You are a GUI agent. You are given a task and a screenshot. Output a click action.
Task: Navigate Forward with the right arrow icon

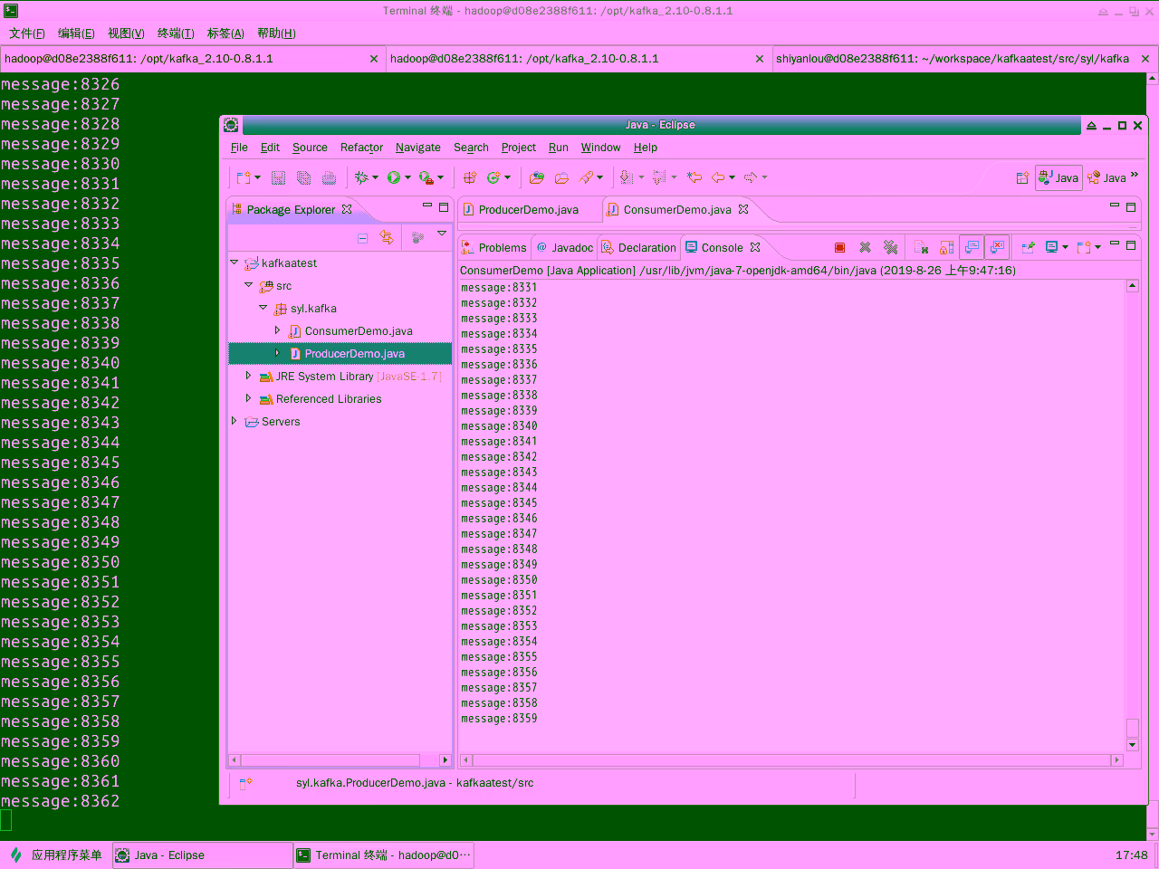[x=751, y=177]
